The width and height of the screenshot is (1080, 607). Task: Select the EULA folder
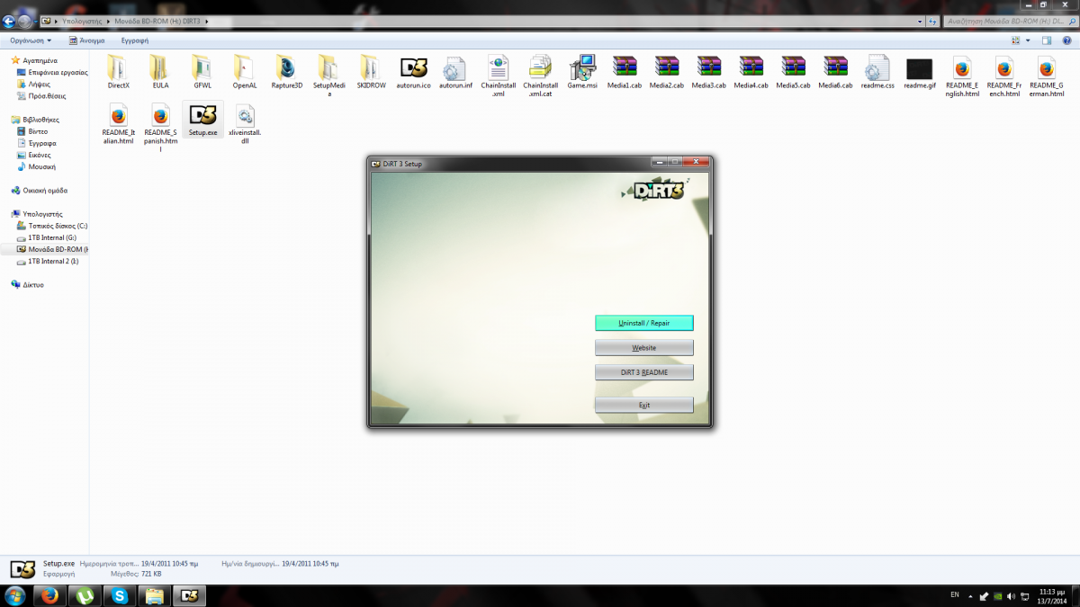pyautogui.click(x=160, y=73)
